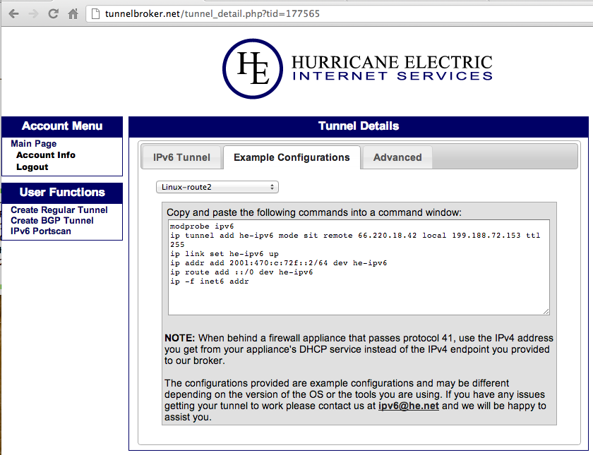The height and width of the screenshot is (455, 593).
Task: Click the 'ip tunnel add he-ipv6' command line
Action: 355,240
